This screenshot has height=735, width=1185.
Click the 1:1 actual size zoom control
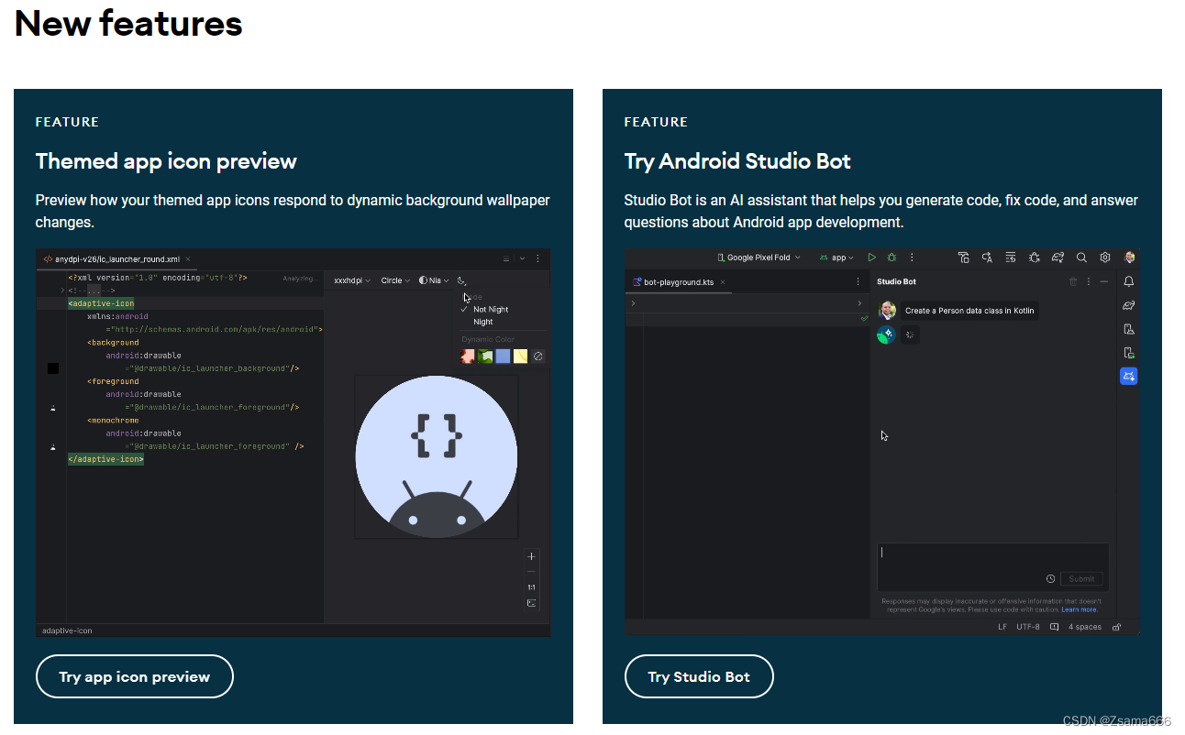(x=531, y=587)
